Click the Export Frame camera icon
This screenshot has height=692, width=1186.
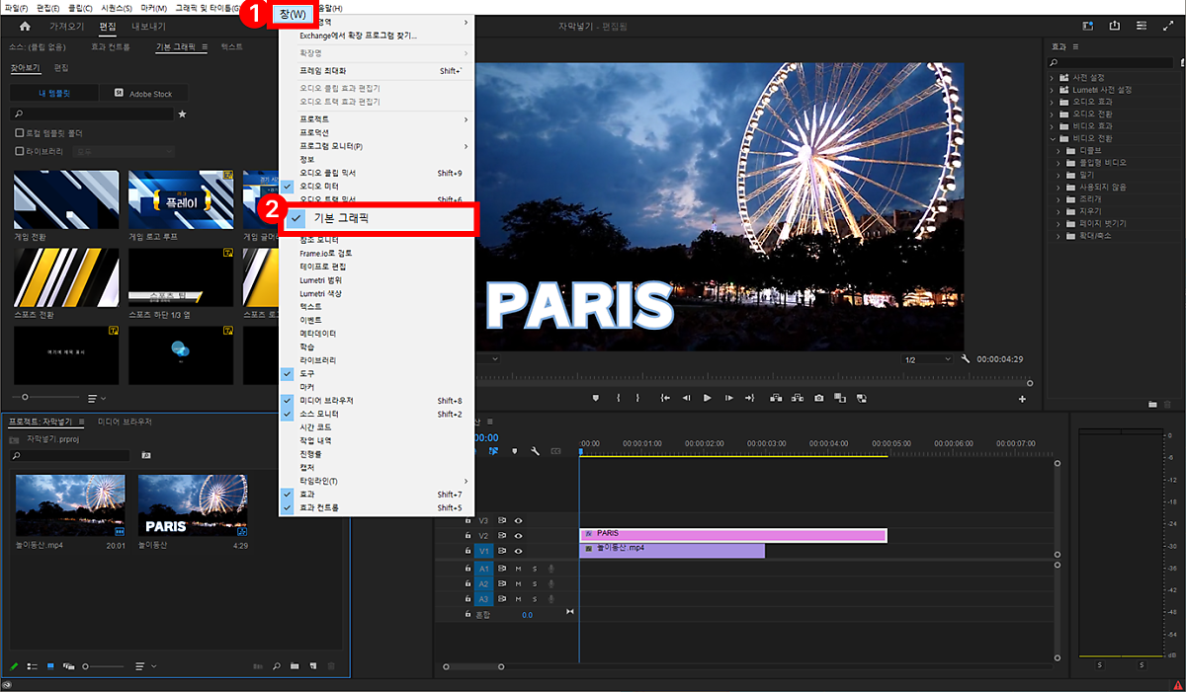click(x=819, y=398)
